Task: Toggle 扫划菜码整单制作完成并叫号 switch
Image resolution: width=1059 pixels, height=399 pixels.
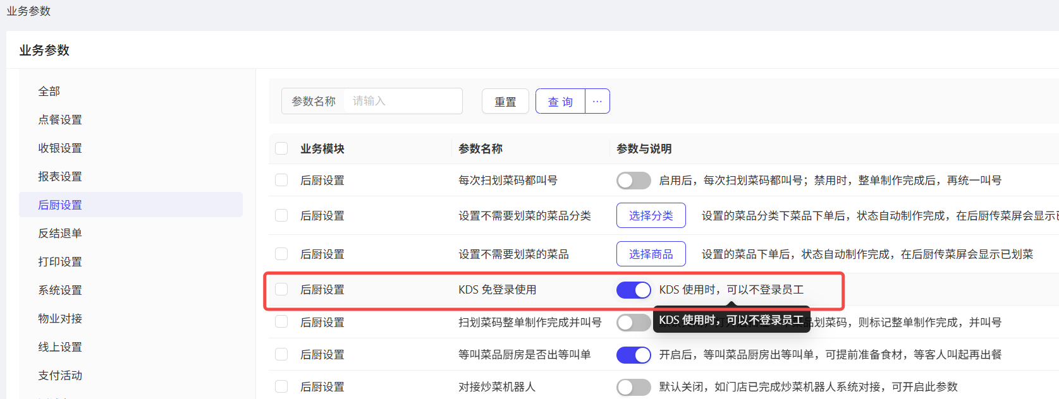Action: click(634, 323)
